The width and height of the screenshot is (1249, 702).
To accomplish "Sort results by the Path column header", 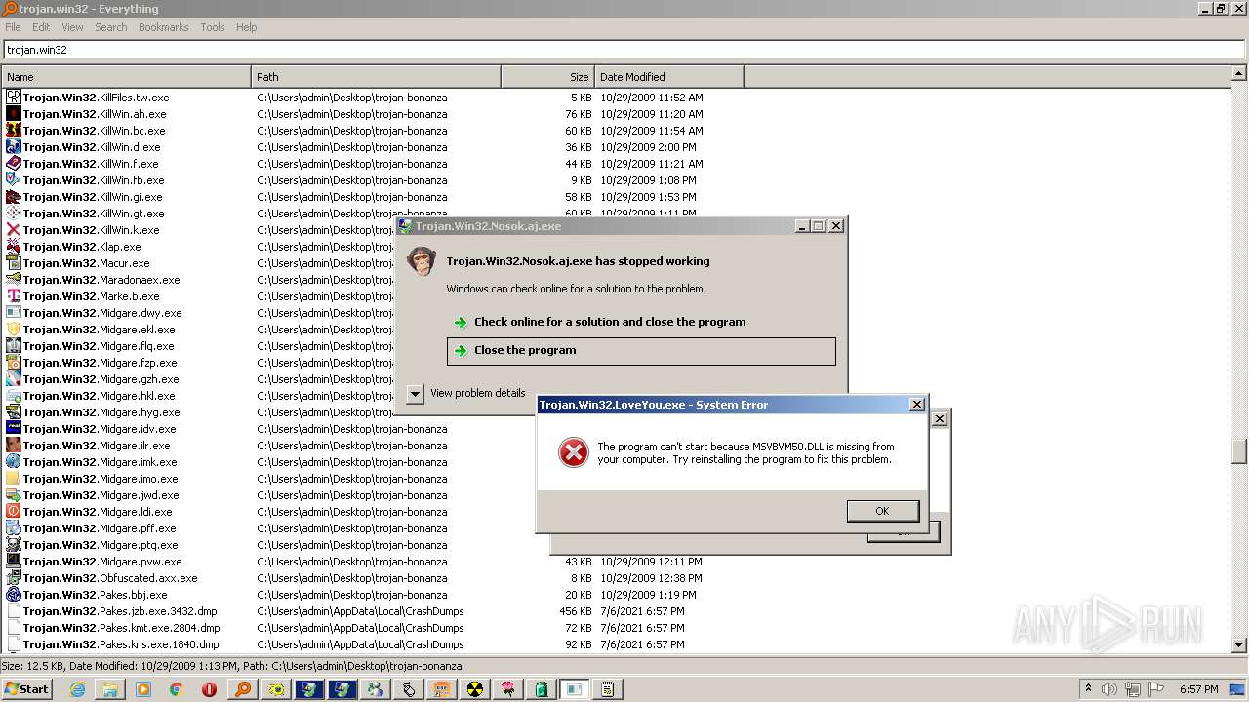I will 377,77.
